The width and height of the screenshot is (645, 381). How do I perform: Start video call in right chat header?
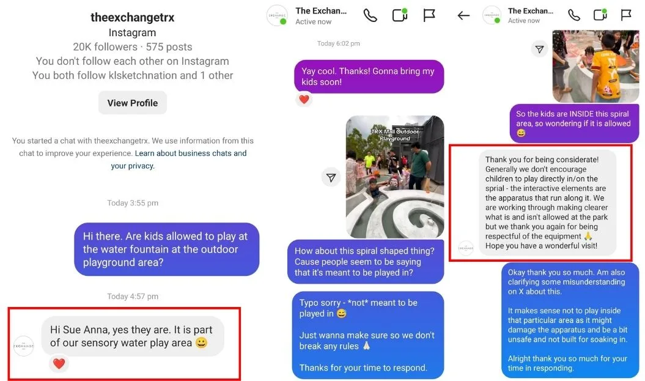[600, 15]
